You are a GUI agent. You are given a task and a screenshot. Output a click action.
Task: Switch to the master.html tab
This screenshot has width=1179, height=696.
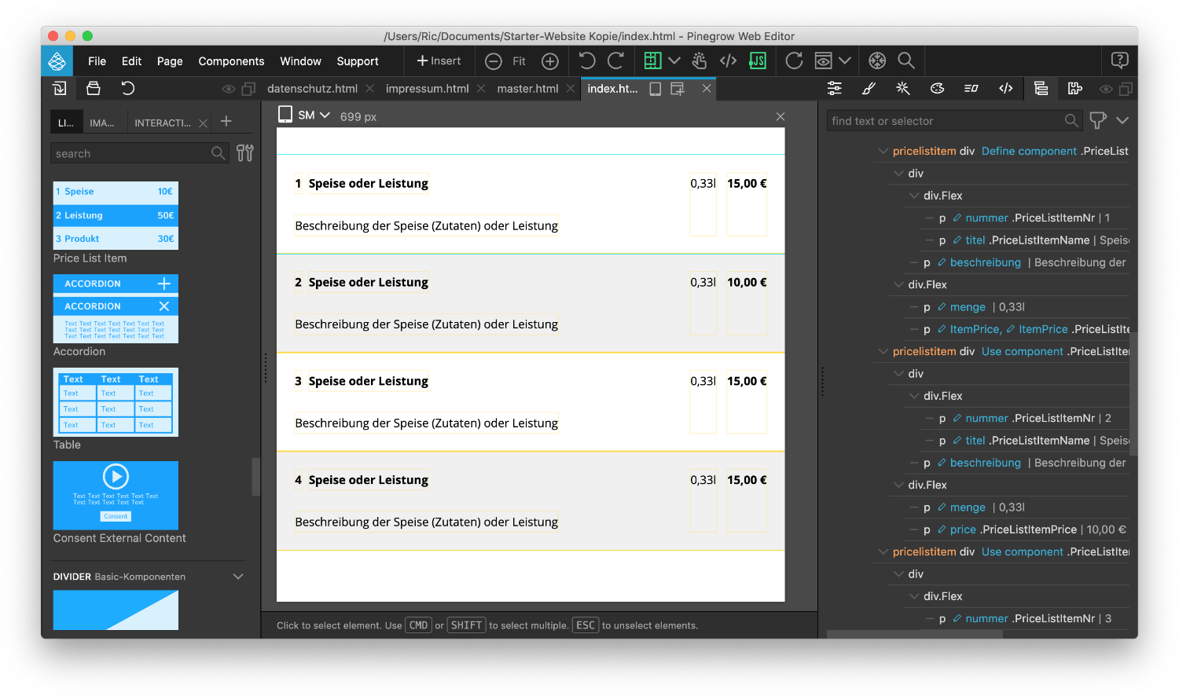pyautogui.click(x=527, y=89)
